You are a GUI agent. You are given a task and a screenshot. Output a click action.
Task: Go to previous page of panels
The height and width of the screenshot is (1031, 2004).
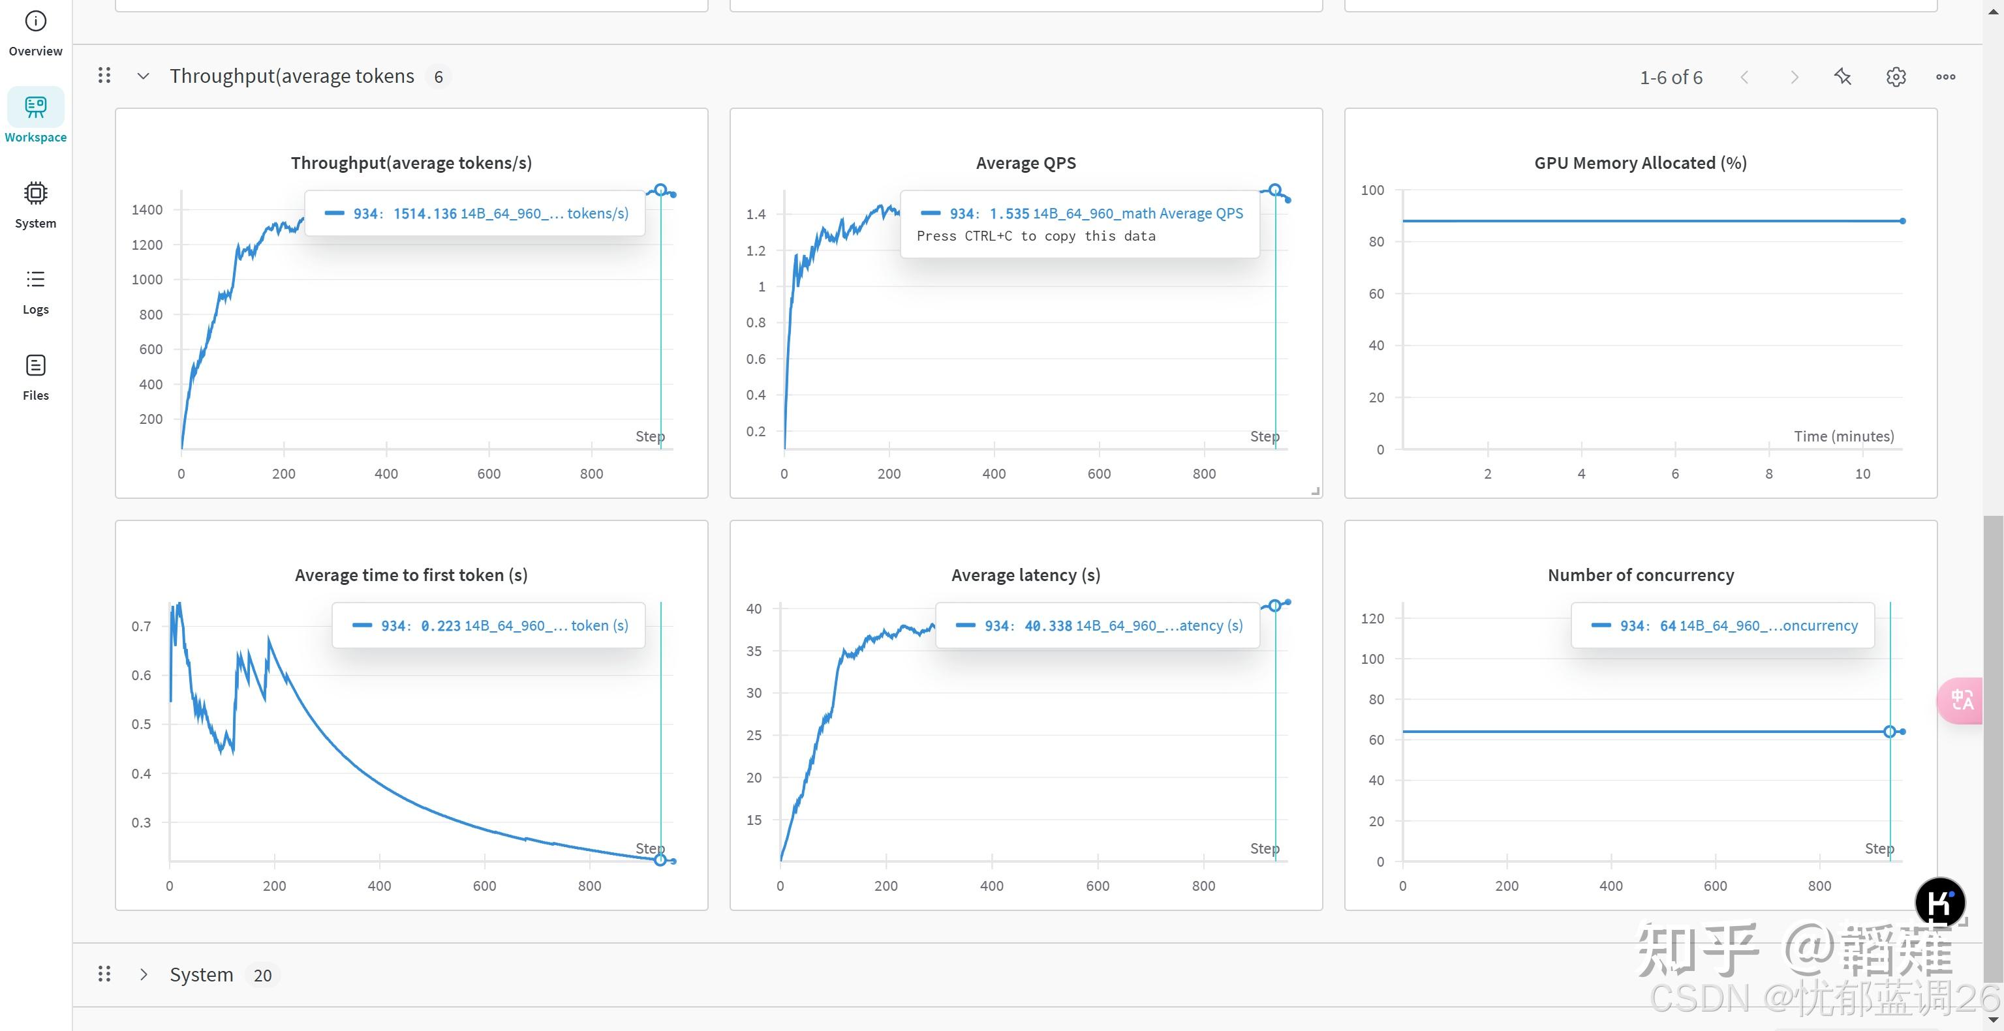(1744, 77)
